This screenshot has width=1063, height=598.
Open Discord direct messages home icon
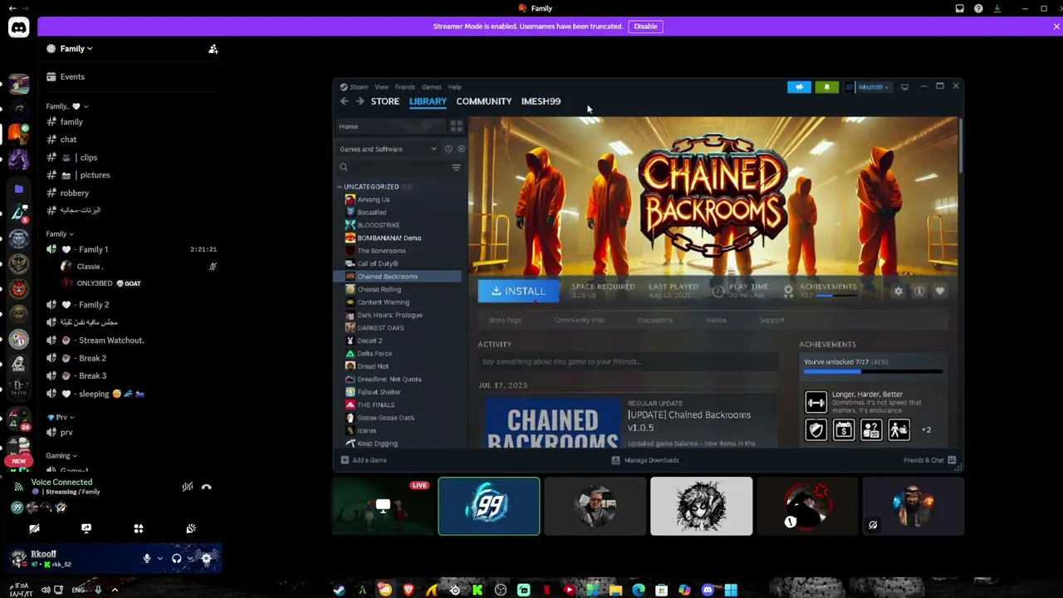[18, 27]
